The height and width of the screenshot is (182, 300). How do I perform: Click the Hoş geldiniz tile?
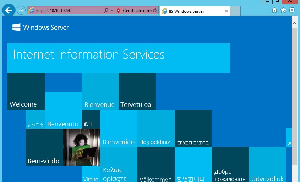coord(156,128)
